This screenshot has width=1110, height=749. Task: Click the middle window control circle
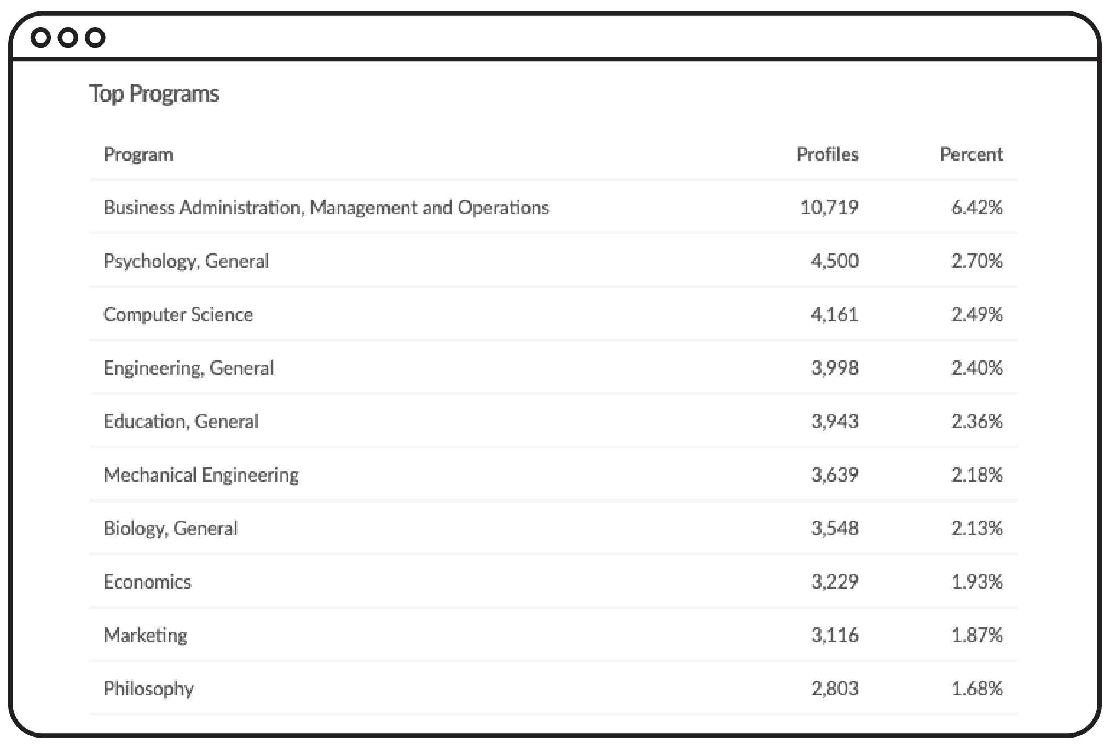coord(68,38)
